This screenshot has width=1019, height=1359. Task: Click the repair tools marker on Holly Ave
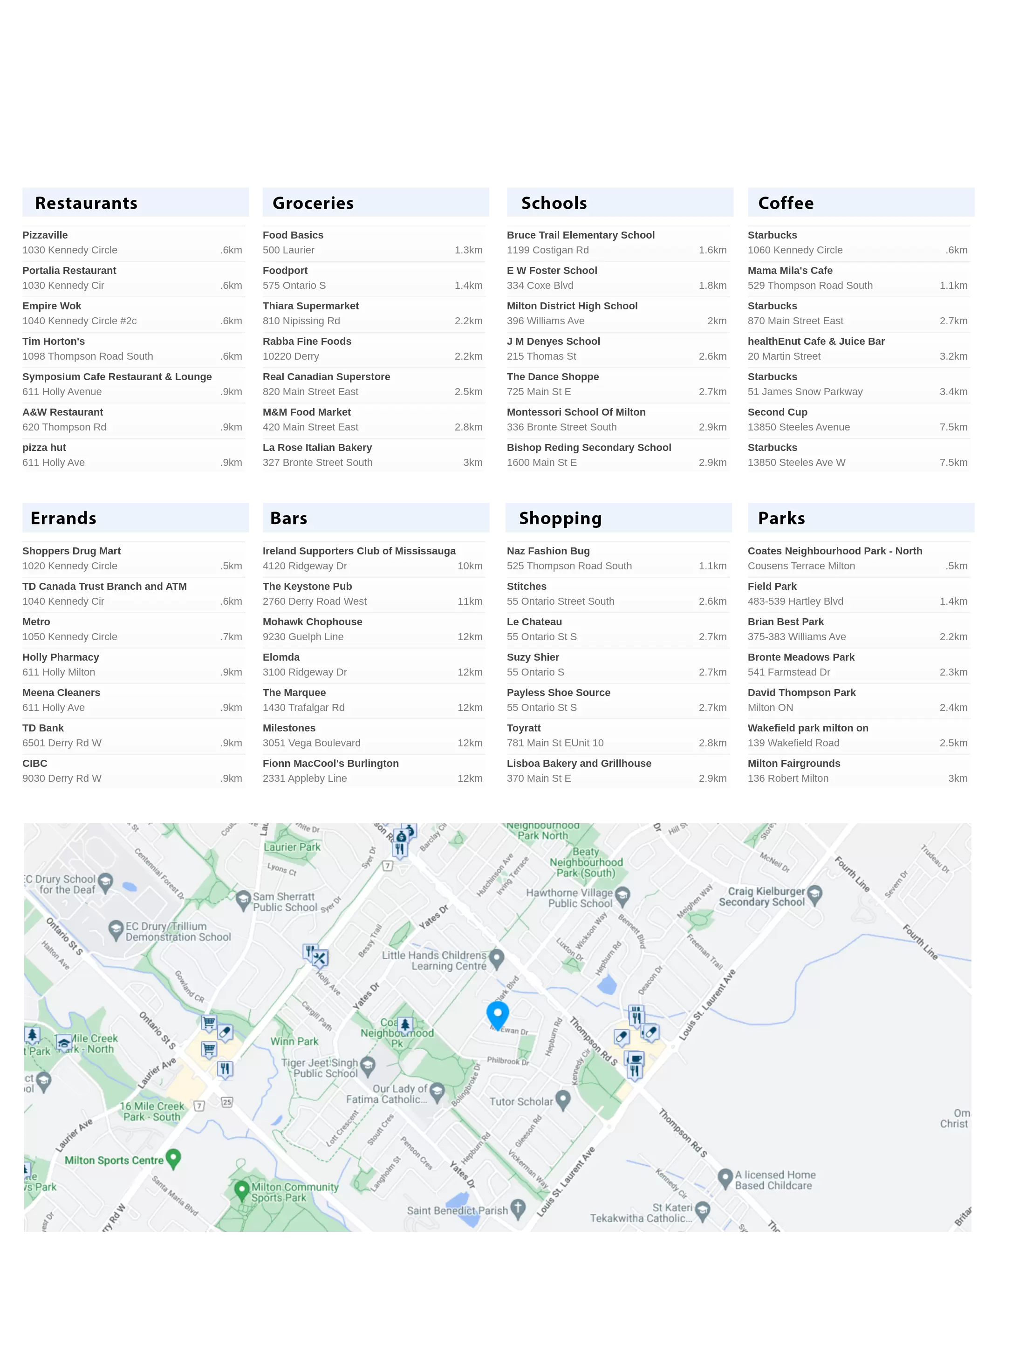320,958
